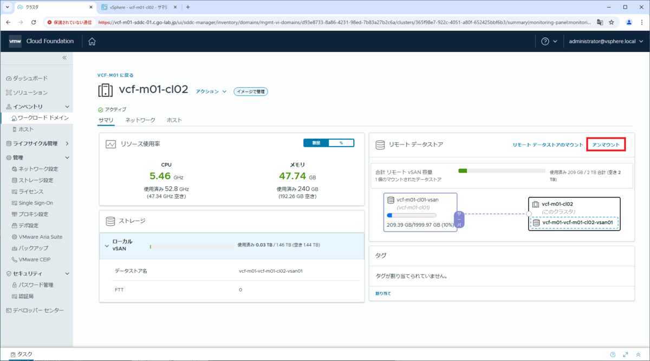Viewport: 650px width, 361px height.
Task: Open the Cloud Foundation home icon
Action: click(92, 41)
